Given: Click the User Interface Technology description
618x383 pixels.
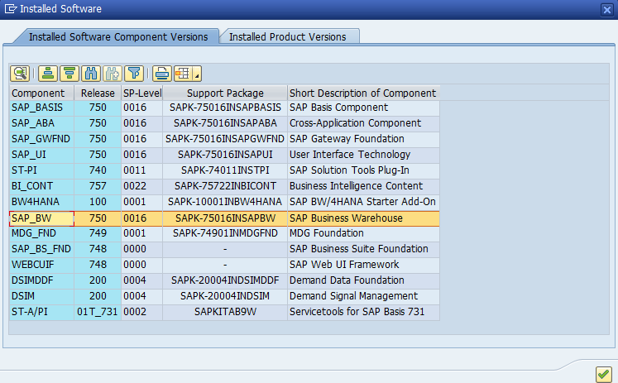Looking at the screenshot, I should (x=363, y=155).
